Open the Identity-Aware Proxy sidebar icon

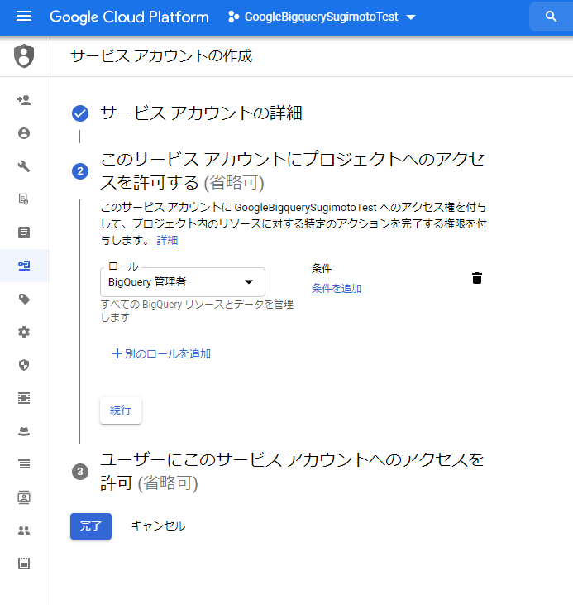click(x=24, y=398)
